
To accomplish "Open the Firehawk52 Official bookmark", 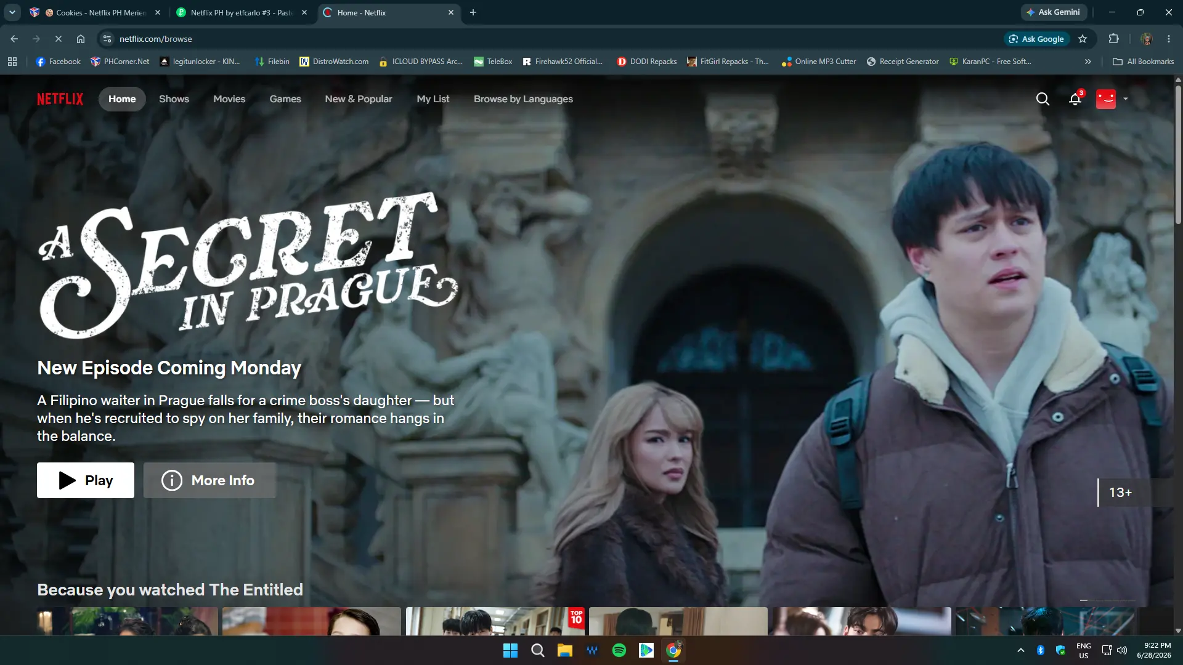I will pos(563,62).
